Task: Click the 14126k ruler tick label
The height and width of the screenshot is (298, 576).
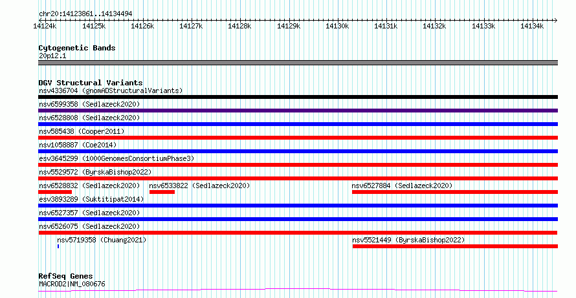Action: click(x=142, y=26)
